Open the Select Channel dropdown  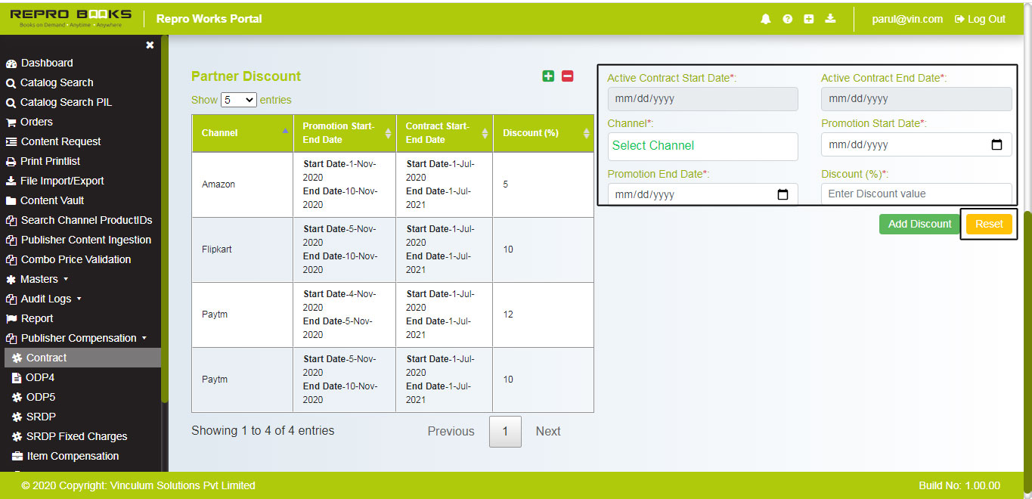tap(702, 146)
